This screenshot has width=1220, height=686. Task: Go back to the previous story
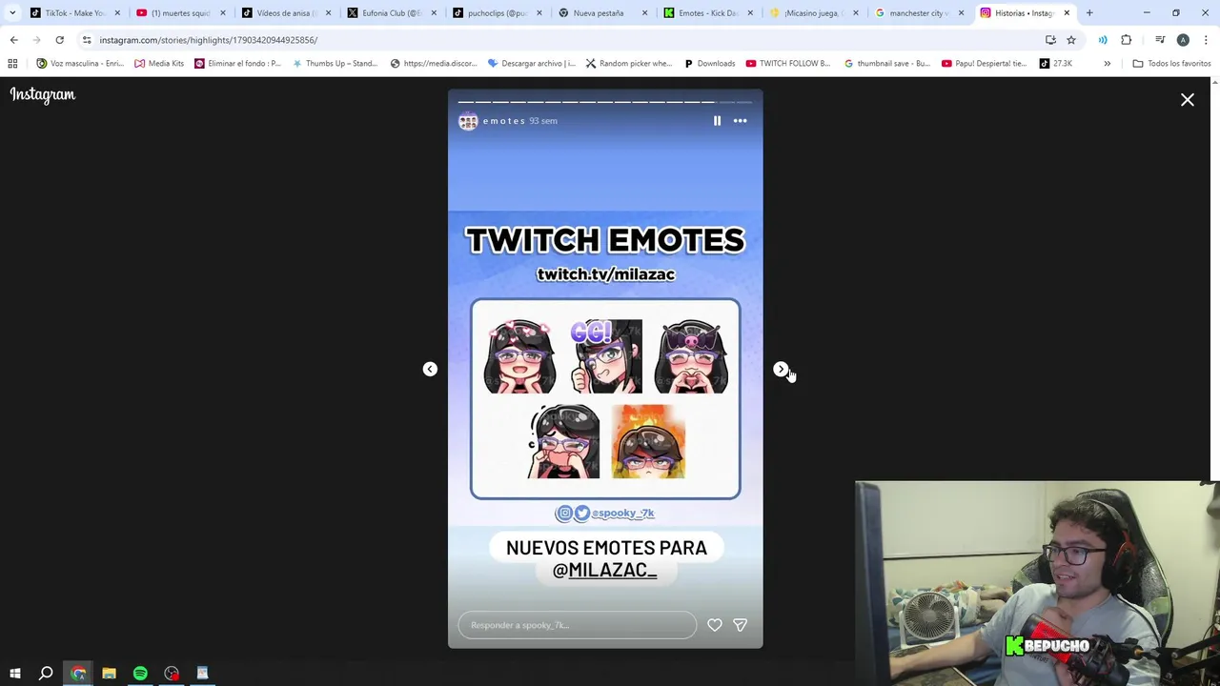point(430,369)
